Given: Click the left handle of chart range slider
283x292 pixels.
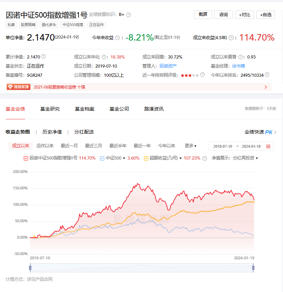Looking at the screenshot, I should point(30,268).
